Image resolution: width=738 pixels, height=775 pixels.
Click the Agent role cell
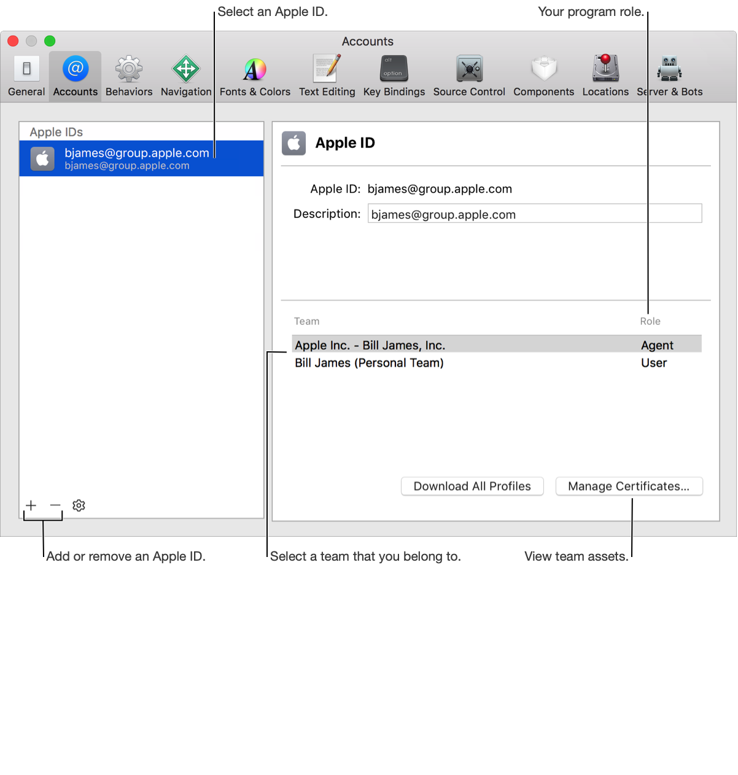(x=657, y=346)
